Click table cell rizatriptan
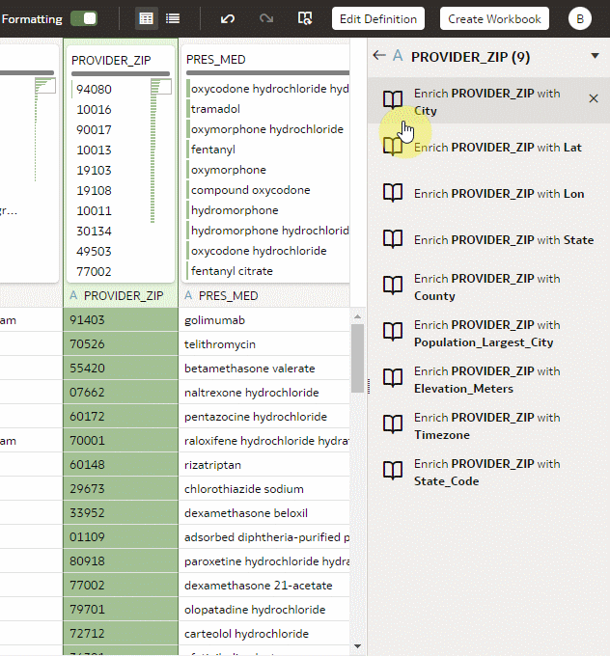The width and height of the screenshot is (610, 656). click(x=263, y=465)
